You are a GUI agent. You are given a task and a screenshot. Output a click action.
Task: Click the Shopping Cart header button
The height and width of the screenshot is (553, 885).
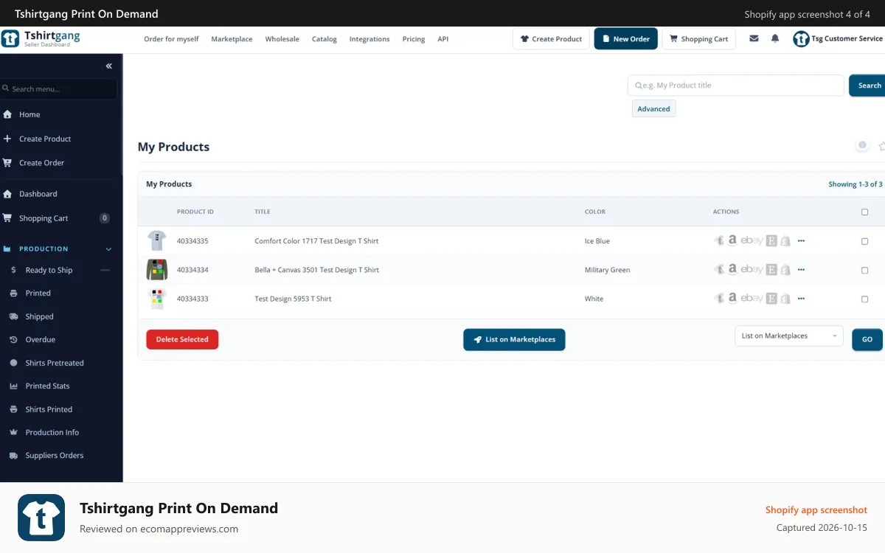tap(698, 39)
